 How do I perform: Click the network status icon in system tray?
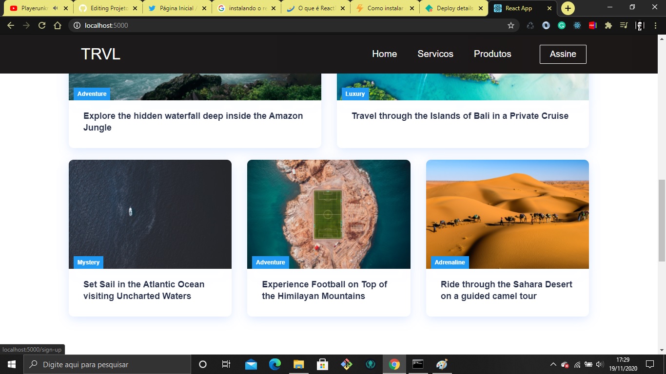(x=577, y=364)
